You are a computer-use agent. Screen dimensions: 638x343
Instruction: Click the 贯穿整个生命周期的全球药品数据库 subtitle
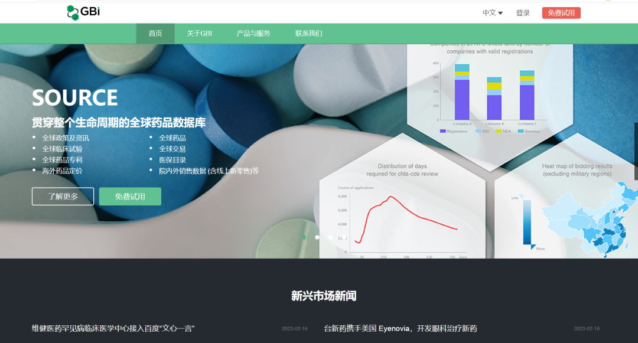pyautogui.click(x=119, y=122)
